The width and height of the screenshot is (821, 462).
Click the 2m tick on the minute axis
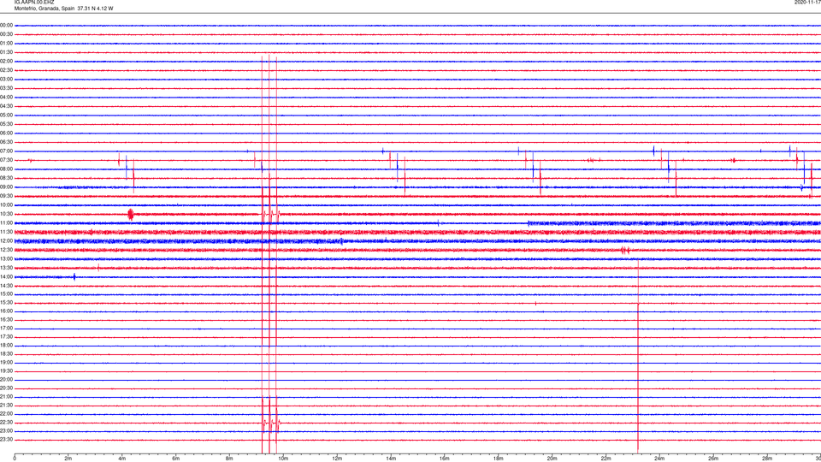[68, 459]
